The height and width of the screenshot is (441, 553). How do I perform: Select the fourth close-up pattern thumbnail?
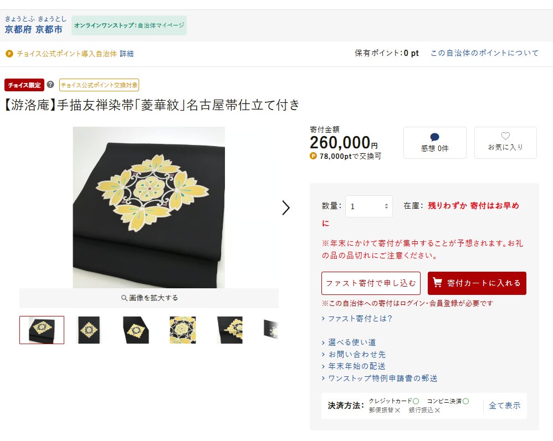coord(183,330)
